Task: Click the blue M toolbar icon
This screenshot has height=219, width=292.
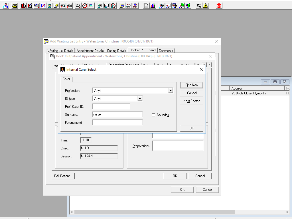Action: 43,6
